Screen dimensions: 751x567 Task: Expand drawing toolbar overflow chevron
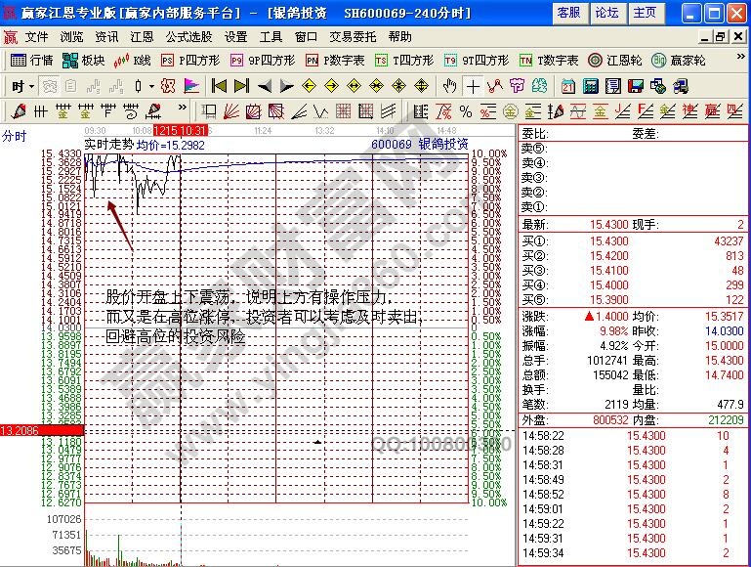(182, 110)
